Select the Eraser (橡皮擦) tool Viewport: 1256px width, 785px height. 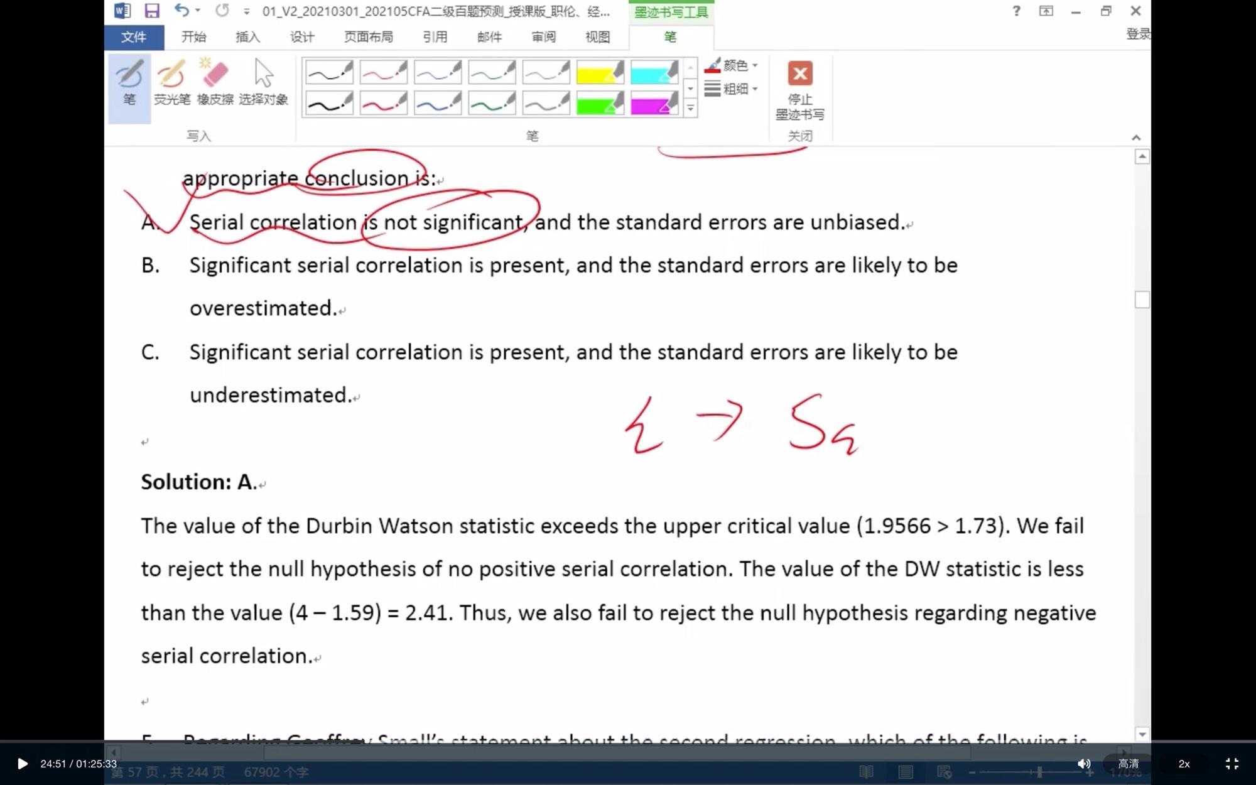215,83
